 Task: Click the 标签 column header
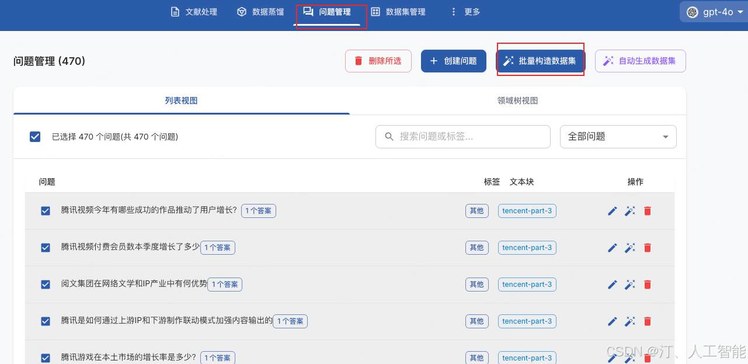pyautogui.click(x=492, y=182)
